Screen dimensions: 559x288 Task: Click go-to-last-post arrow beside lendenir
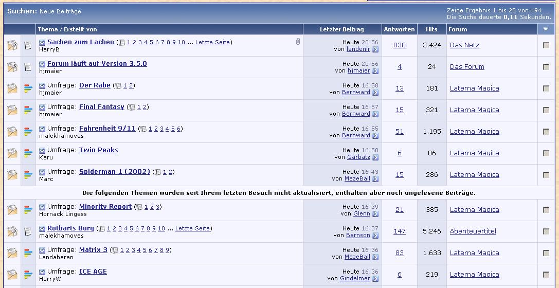[x=375, y=49]
